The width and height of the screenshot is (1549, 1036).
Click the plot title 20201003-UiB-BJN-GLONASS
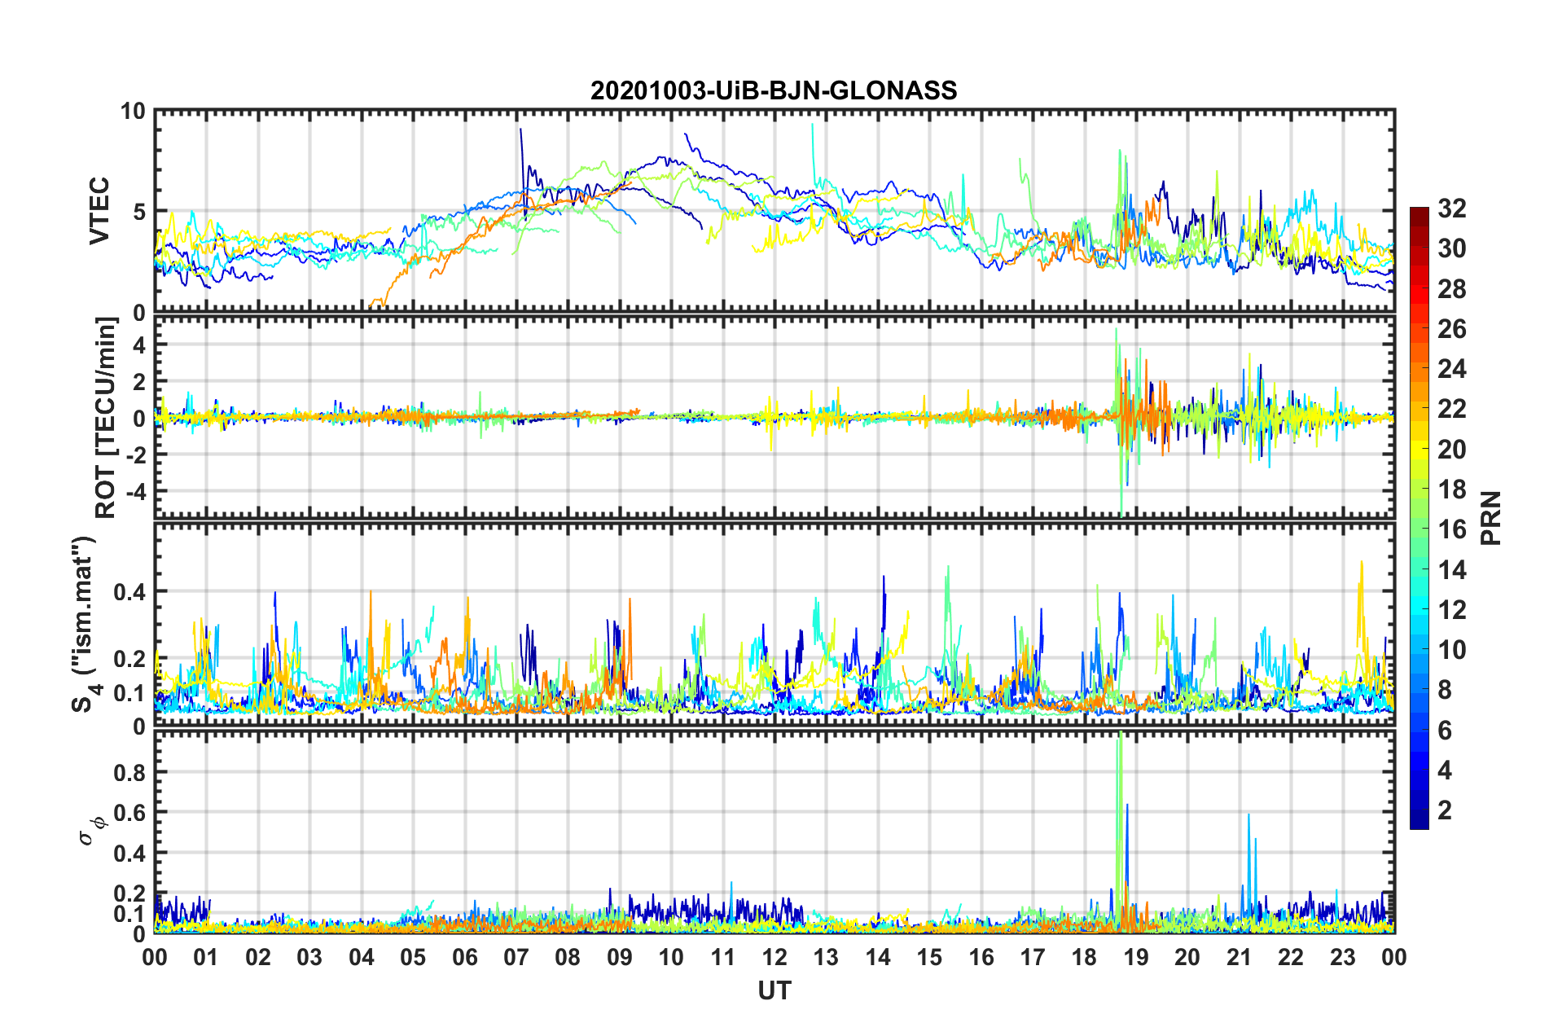coord(774,90)
